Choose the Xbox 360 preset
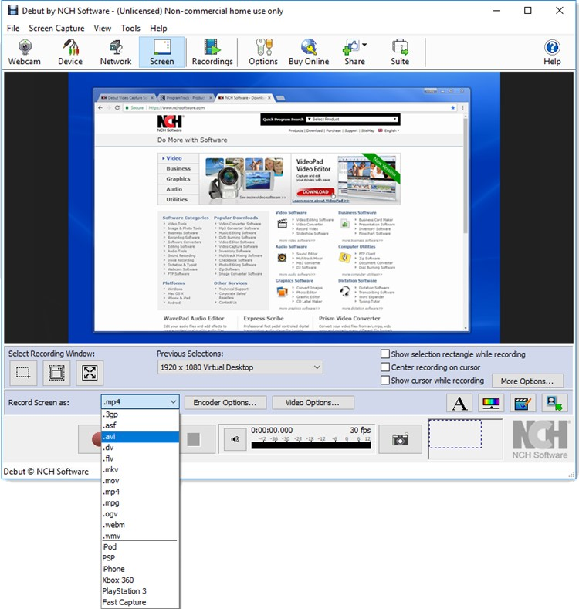Viewport: 579px width, 609px height. (141, 580)
